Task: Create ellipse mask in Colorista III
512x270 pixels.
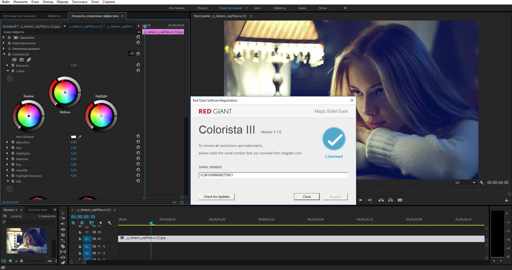Action: [14, 60]
